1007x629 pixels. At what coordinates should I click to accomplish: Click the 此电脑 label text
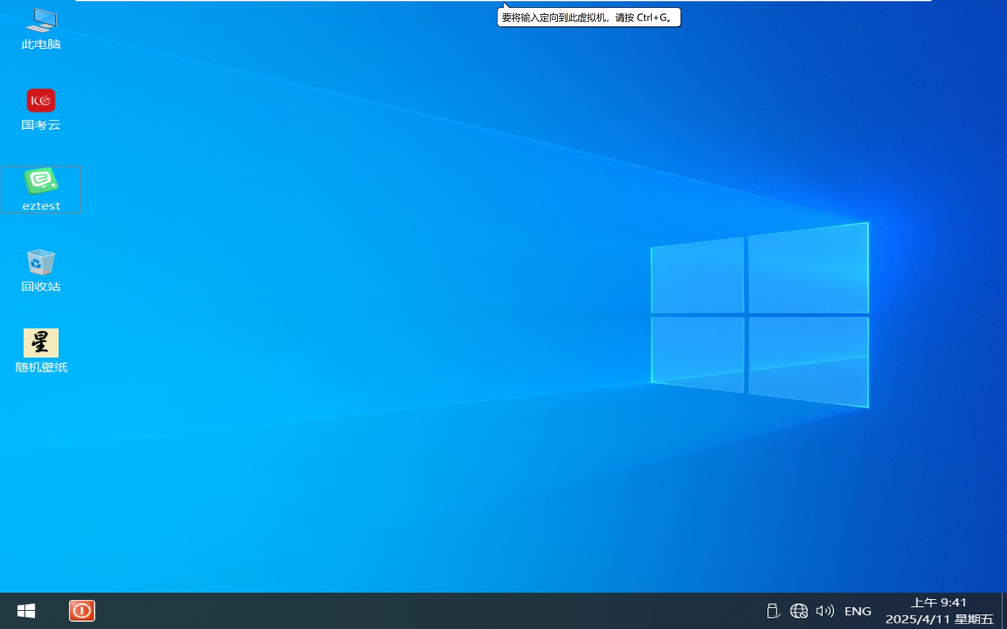[41, 44]
